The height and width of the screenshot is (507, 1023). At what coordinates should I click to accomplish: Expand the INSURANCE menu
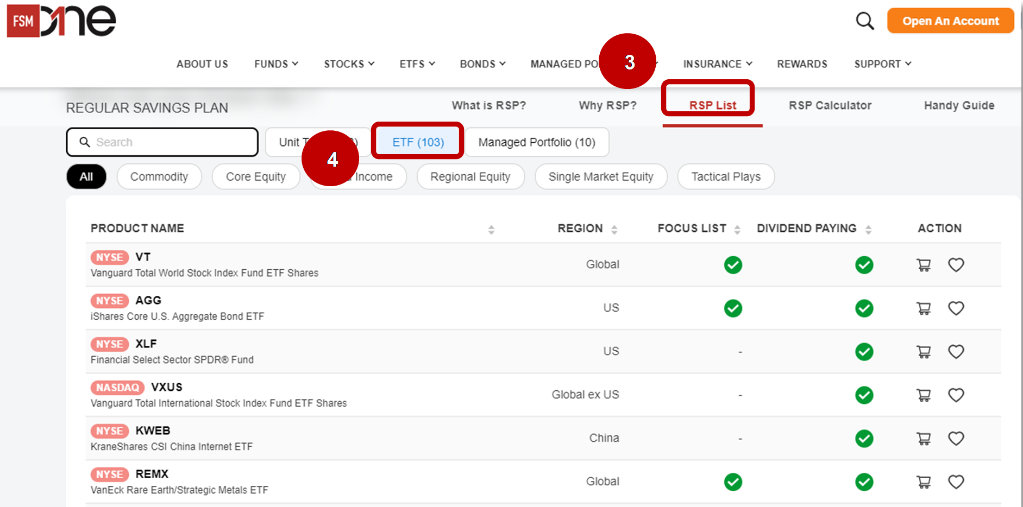click(717, 64)
